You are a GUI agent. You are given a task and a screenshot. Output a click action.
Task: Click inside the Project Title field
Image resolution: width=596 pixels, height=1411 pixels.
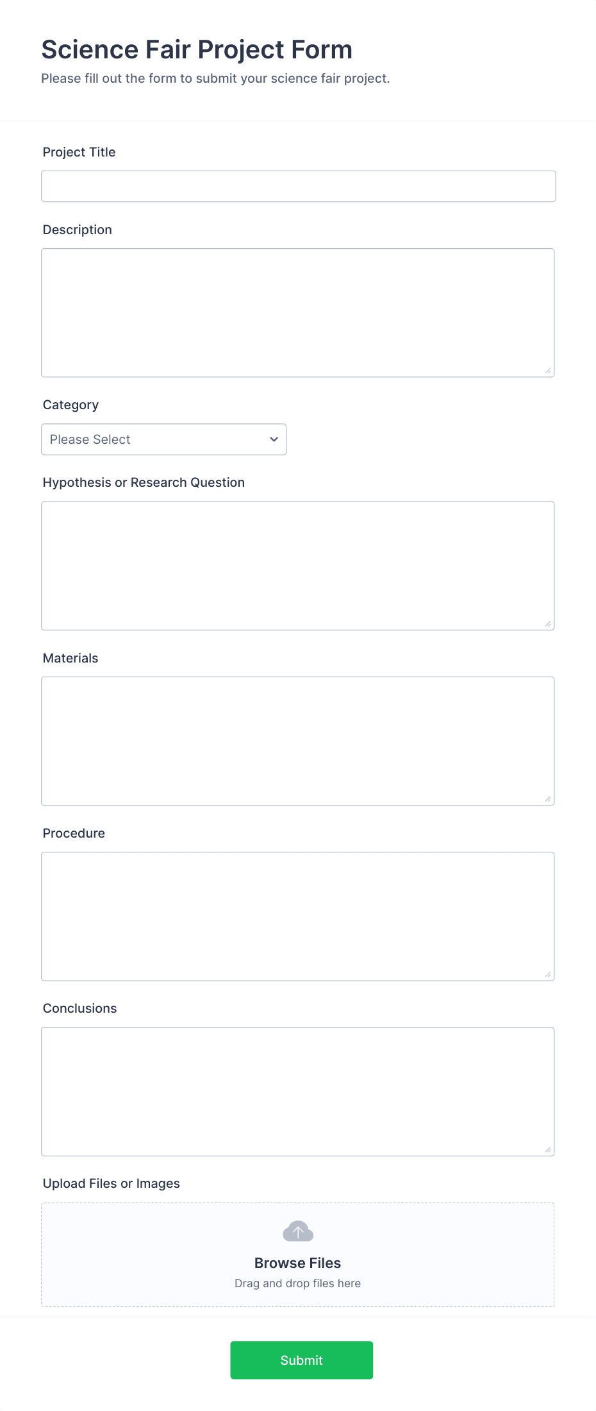coord(297,186)
